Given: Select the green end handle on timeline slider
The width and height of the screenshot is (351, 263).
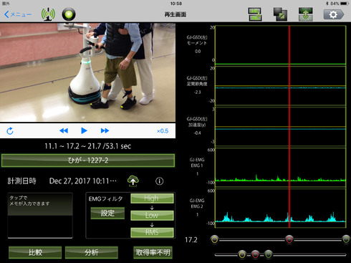Looking at the screenshot, I should (346, 239).
